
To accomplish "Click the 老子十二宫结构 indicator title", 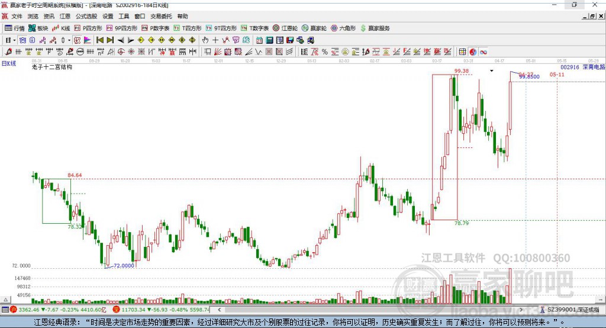I will point(52,67).
